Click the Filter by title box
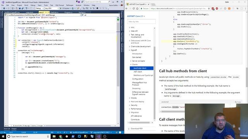This screenshot has height=139, width=248. pos(141,22)
